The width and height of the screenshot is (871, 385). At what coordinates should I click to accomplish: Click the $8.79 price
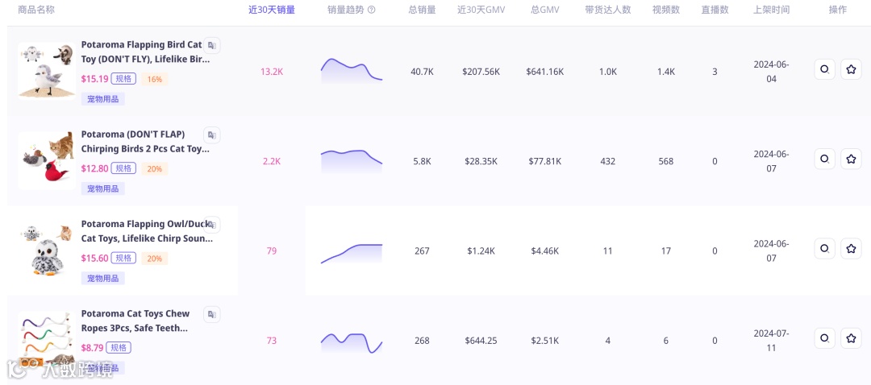point(92,348)
